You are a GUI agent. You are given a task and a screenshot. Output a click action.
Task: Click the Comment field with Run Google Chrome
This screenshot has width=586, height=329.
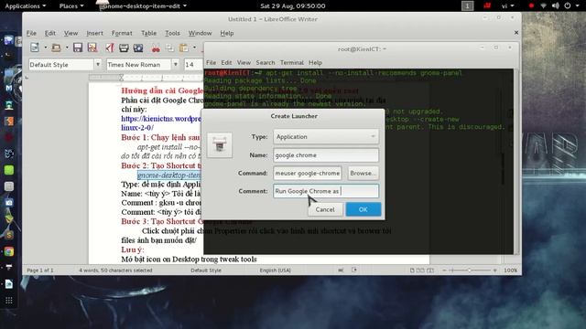click(x=326, y=191)
